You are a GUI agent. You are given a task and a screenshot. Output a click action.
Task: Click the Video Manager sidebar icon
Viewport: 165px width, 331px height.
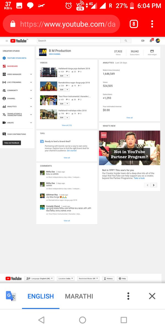[4, 74]
